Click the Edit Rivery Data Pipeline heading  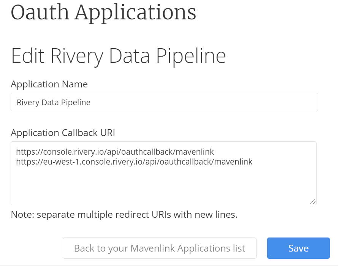(x=118, y=56)
